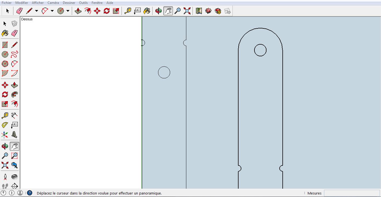
Task: Open 3D Warehouse get models icon
Action: [x=208, y=11]
